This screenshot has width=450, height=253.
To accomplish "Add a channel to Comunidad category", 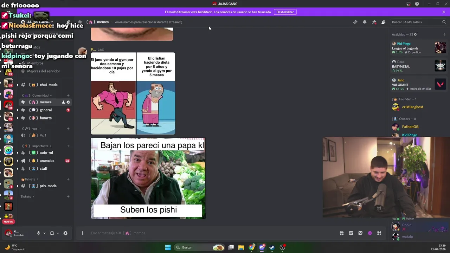I will coord(68,95).
